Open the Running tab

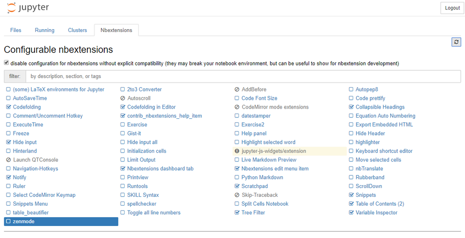click(45, 30)
